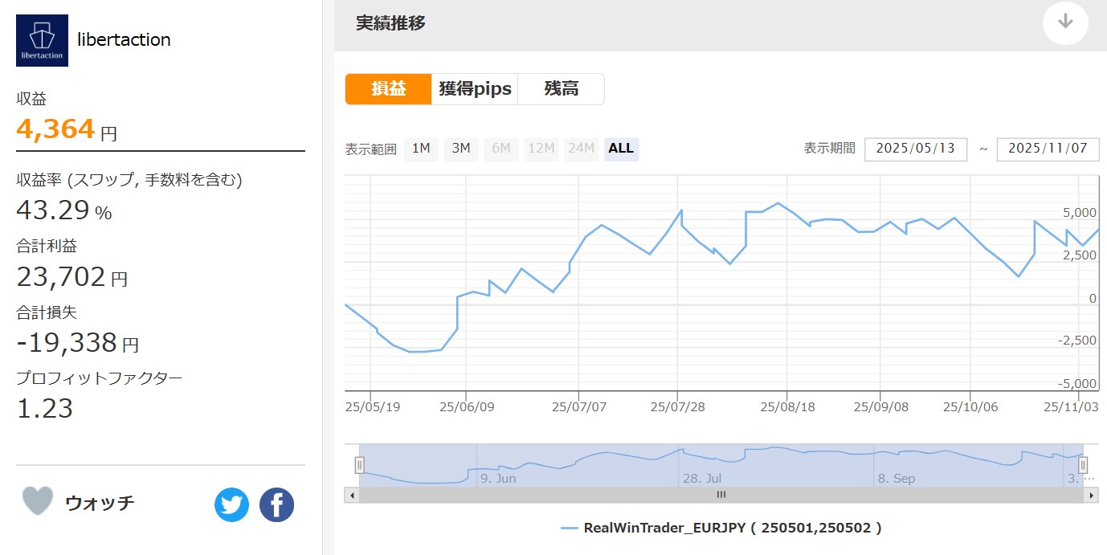Image resolution: width=1107 pixels, height=555 pixels.
Task: Click the ウォッチ label
Action: (x=100, y=504)
